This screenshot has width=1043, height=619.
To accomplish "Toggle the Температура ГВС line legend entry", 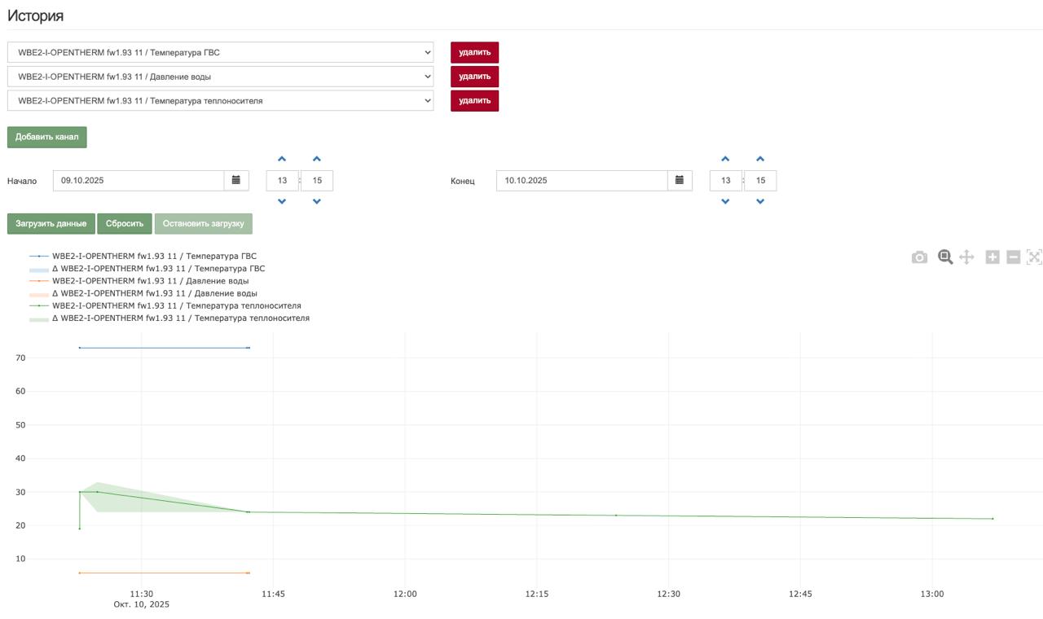I will click(x=154, y=256).
